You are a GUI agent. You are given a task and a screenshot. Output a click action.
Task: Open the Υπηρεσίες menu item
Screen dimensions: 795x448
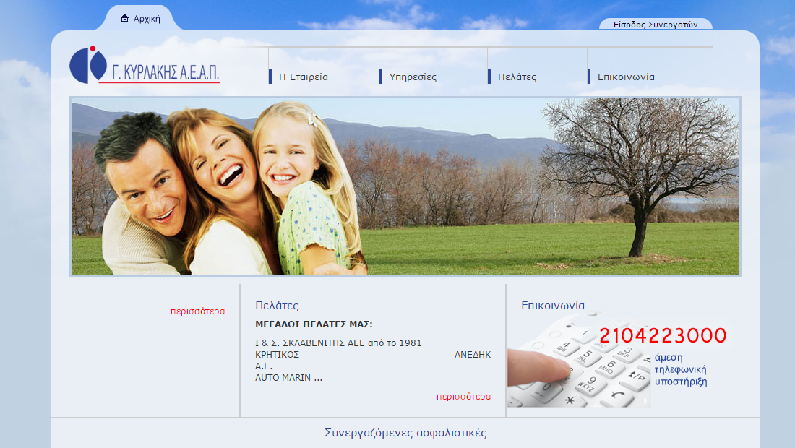coord(413,77)
